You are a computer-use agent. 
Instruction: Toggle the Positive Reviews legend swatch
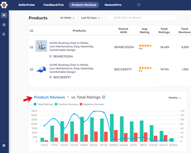(x=56, y=104)
